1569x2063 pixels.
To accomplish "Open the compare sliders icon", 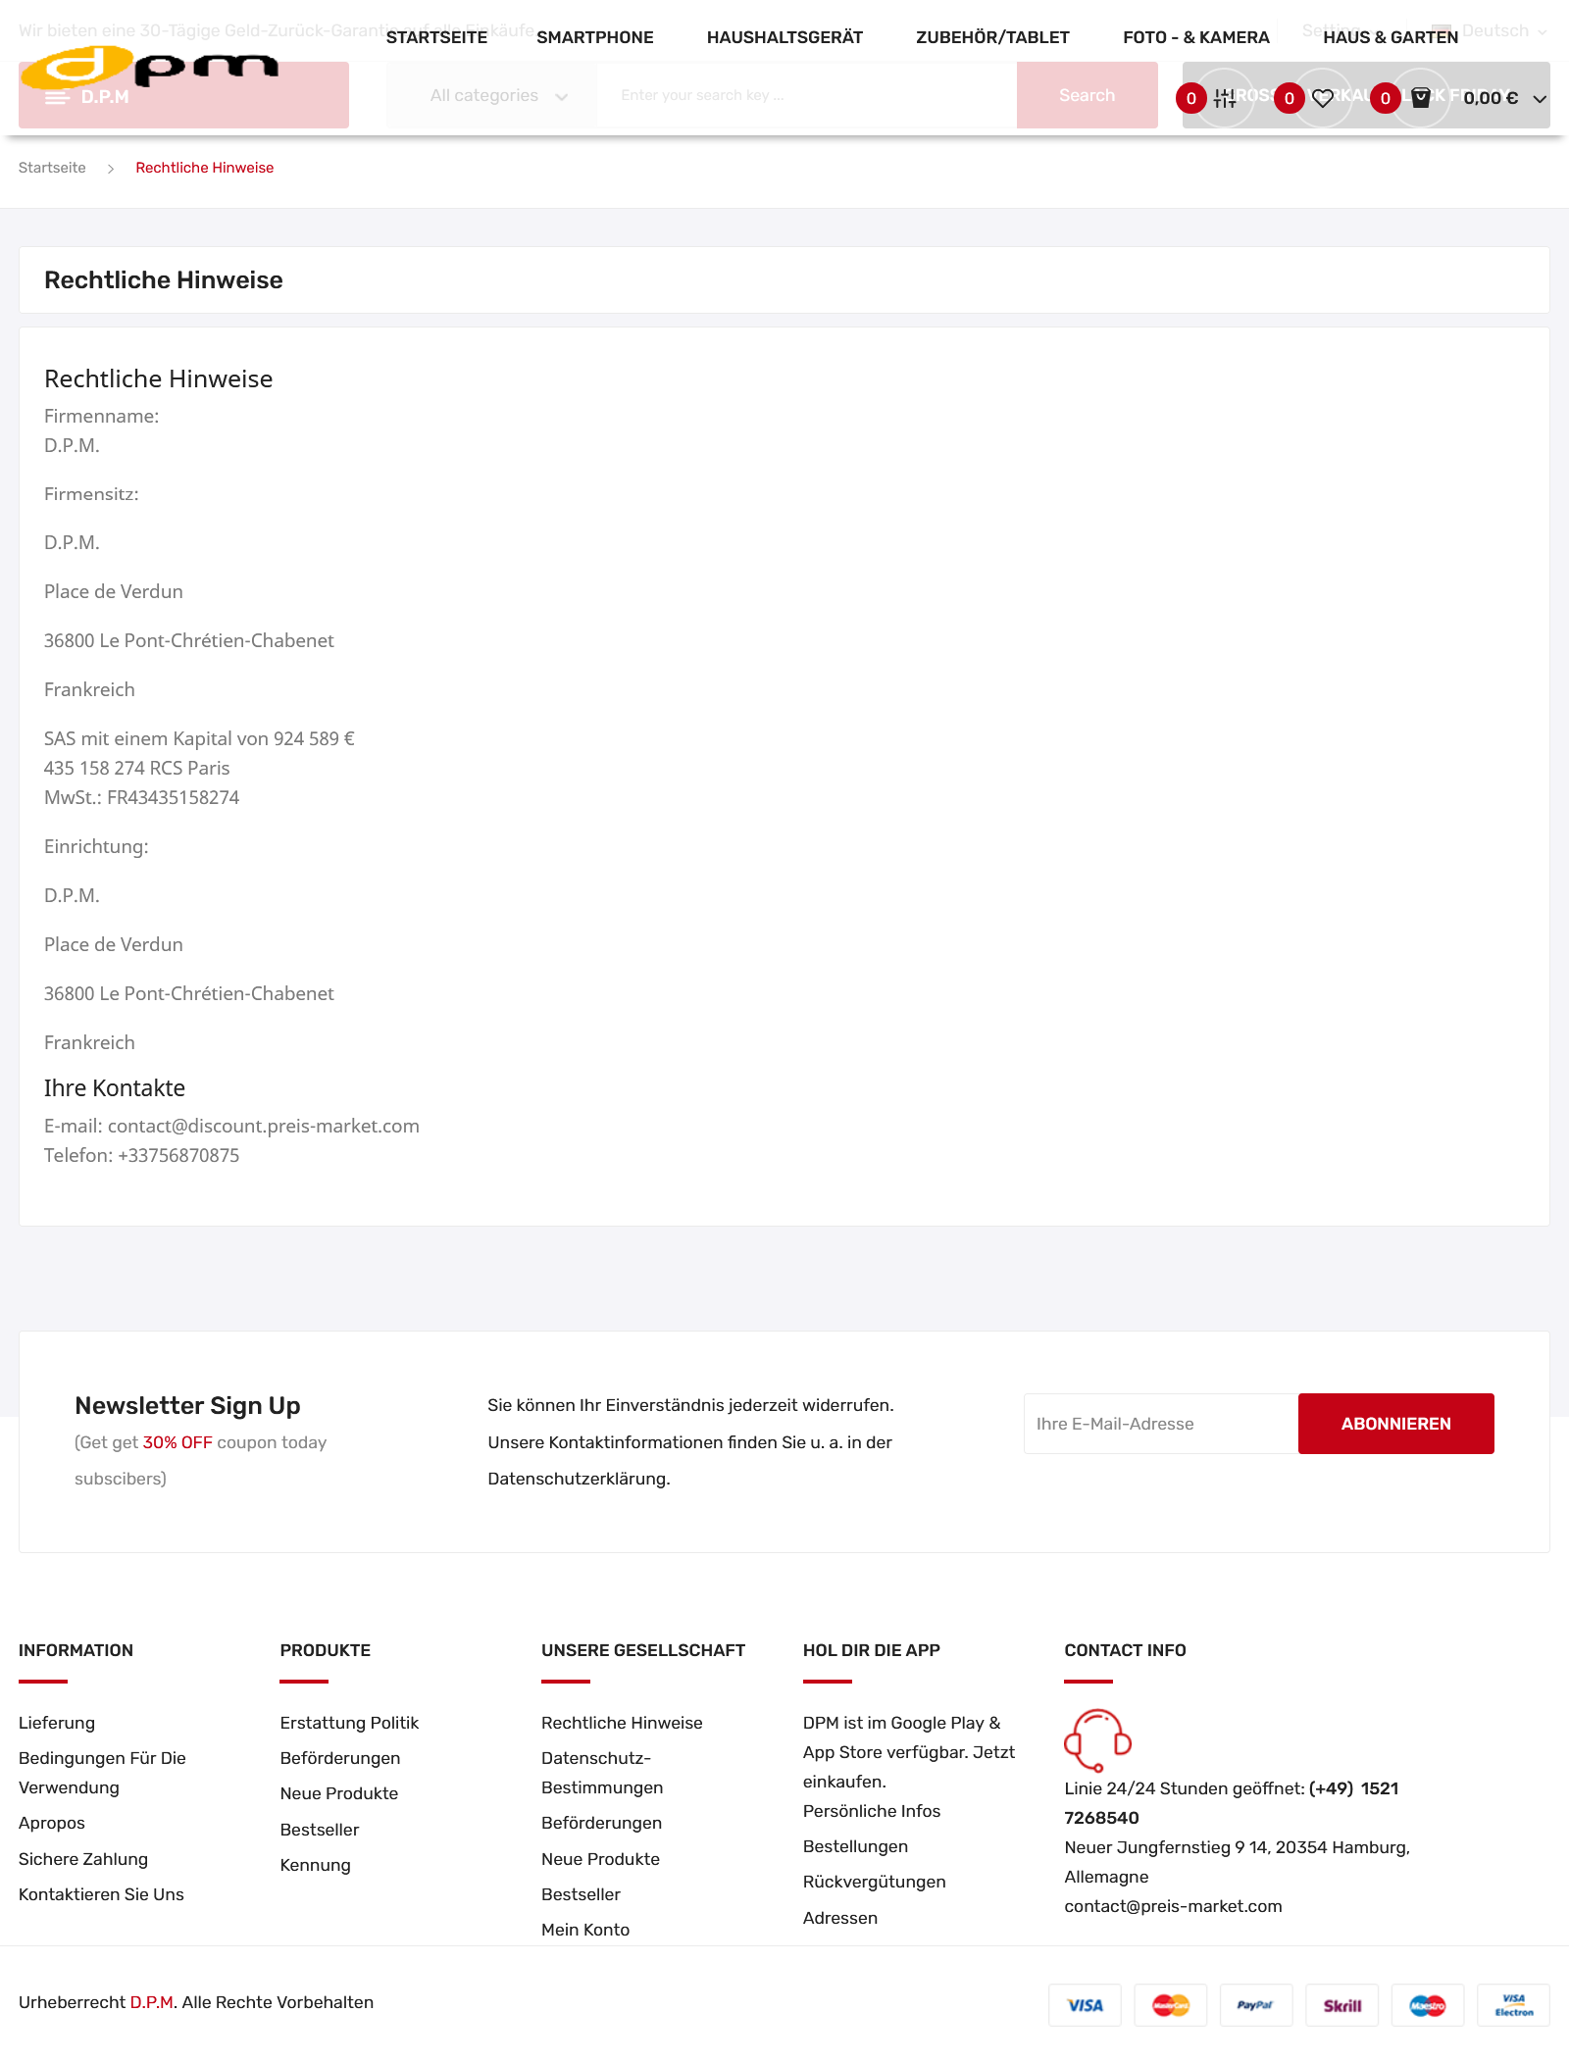I will pyautogui.click(x=1225, y=98).
